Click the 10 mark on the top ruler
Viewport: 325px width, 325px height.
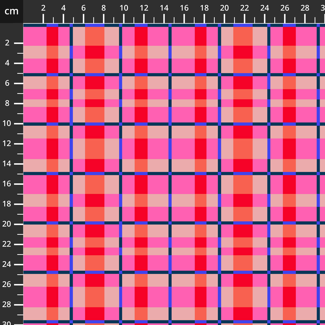tap(124, 8)
